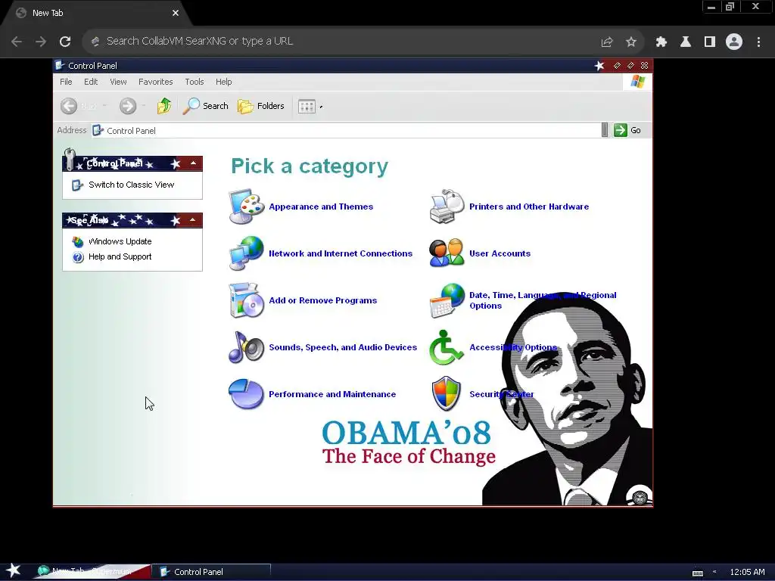
Task: Open the Search toolbar button
Action: click(x=205, y=106)
